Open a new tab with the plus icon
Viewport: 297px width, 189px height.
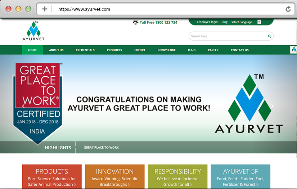pyautogui.click(x=45, y=9)
